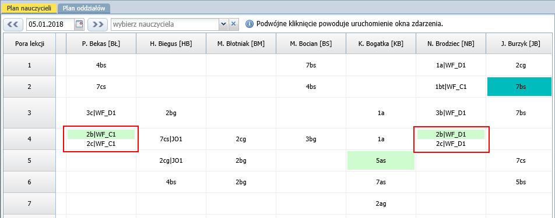555x218 pixels.
Task: Click the 3b|WF_D1 cell for N. Brodziec
Action: tap(451, 113)
